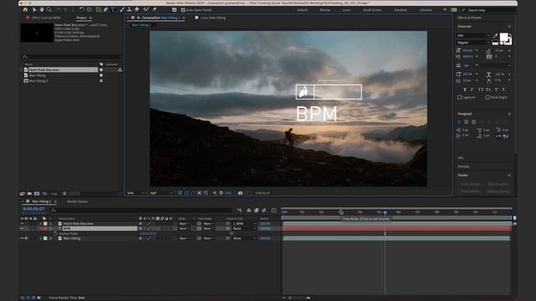Click the eyedropper in Character panel
536x301 pixels.
pyautogui.click(x=495, y=35)
